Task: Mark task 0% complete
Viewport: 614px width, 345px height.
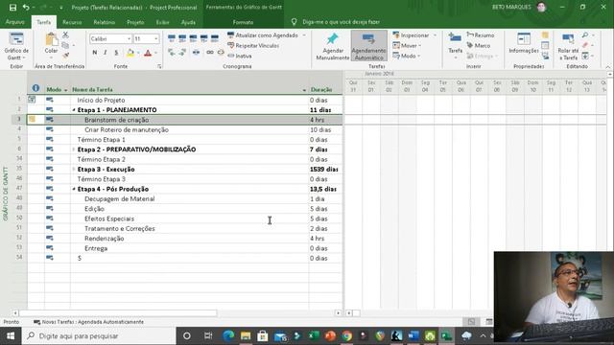Action: click(172, 38)
